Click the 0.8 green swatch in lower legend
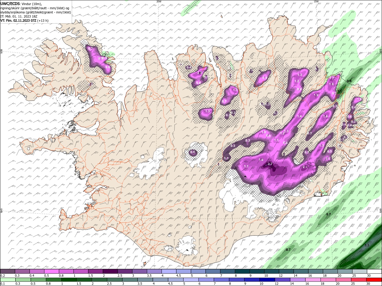Screen dimensions: 382x286 (x=53, y=280)
